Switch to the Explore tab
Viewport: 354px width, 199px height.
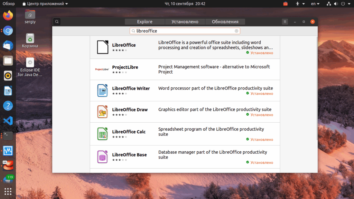(145, 22)
